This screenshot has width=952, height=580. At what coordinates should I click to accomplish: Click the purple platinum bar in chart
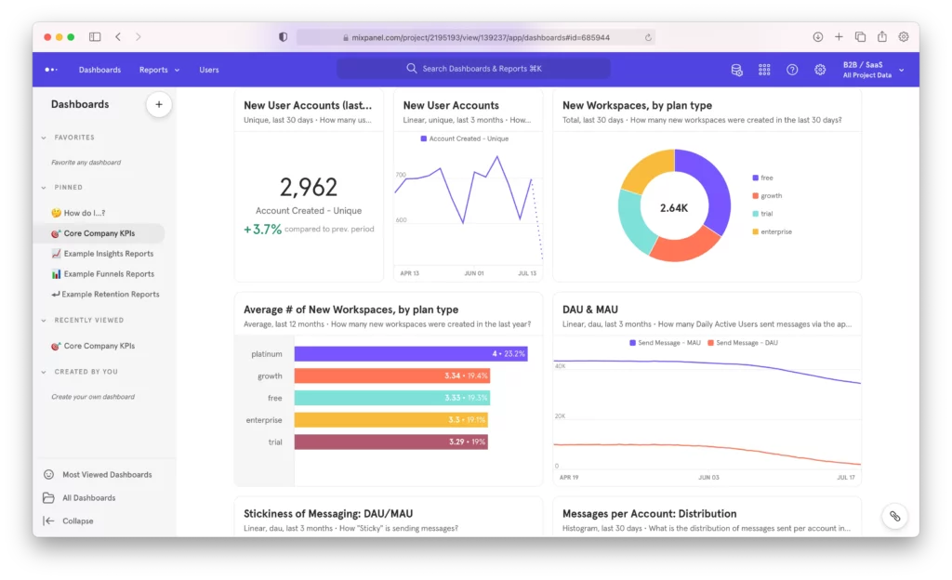coord(410,354)
